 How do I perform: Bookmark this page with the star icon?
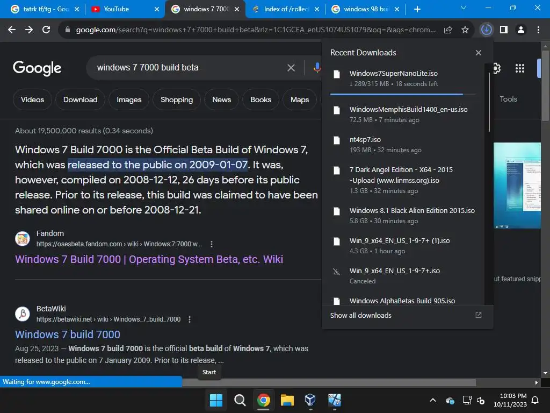point(465,30)
